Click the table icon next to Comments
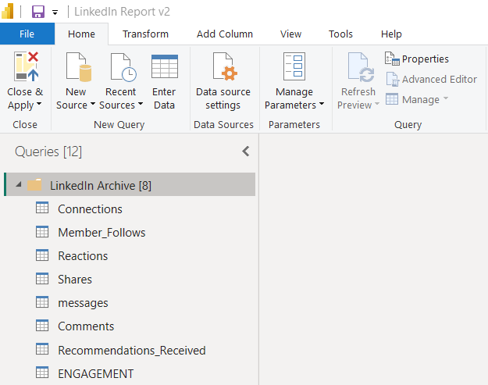This screenshot has height=385, width=488. (x=42, y=325)
